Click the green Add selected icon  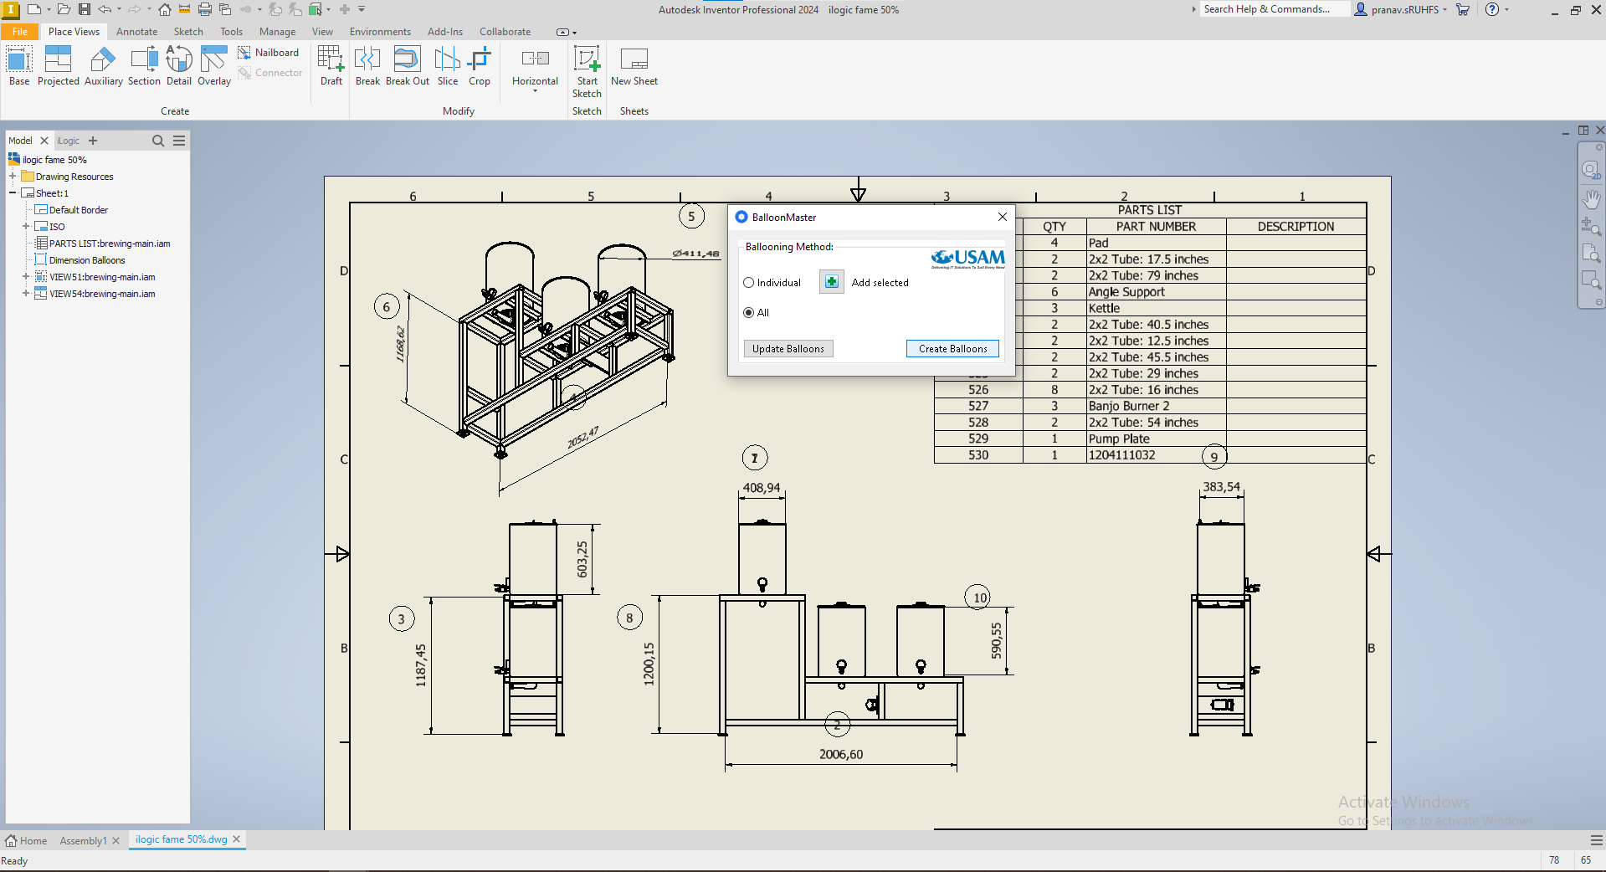[x=831, y=282]
